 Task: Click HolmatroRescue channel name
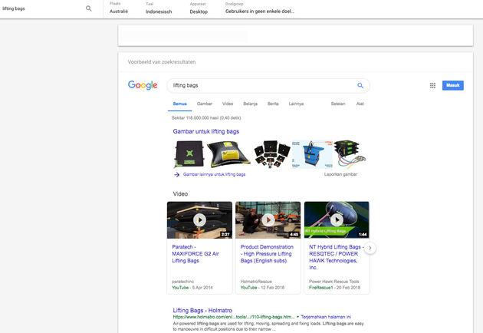[x=256, y=282]
